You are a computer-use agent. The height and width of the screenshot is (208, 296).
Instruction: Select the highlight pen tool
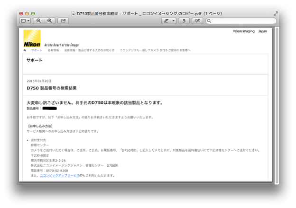click(x=166, y=21)
